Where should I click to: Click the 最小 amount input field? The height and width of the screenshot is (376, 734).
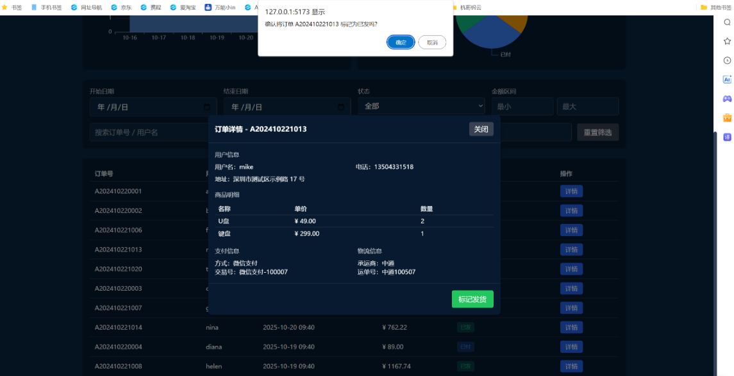521,107
